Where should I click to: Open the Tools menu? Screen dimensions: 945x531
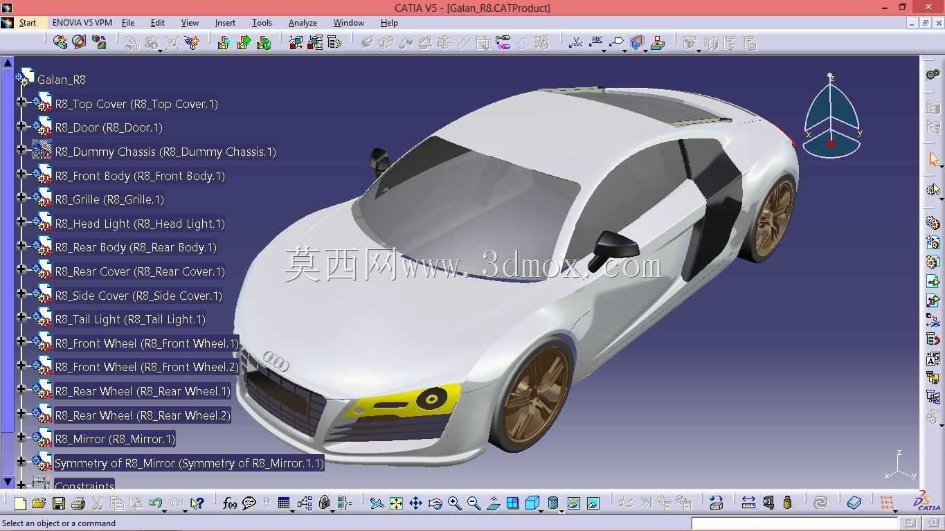coord(262,23)
